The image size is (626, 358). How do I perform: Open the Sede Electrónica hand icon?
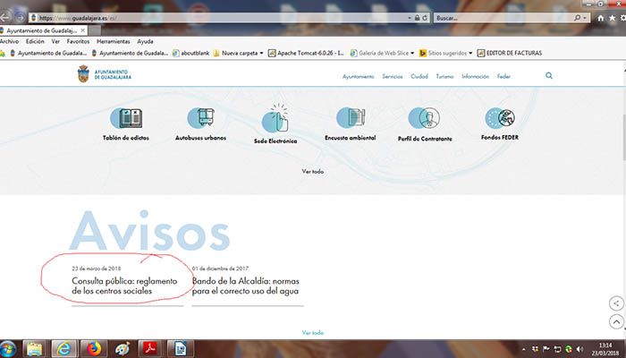(275, 119)
